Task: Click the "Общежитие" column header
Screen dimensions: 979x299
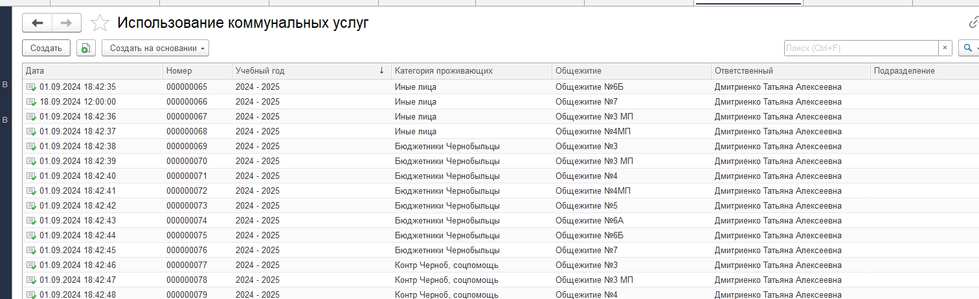Action: click(631, 71)
